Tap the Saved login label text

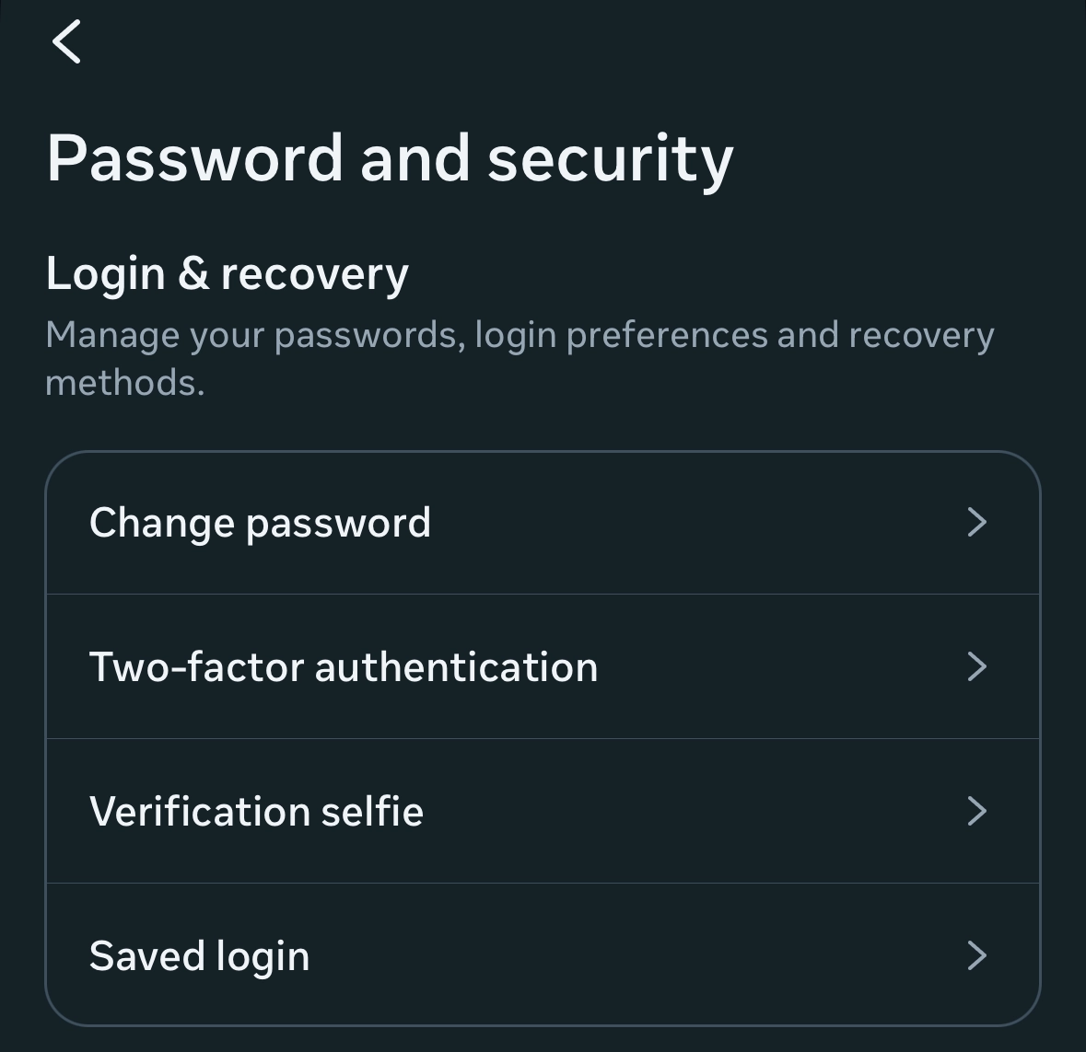pyautogui.click(x=199, y=955)
